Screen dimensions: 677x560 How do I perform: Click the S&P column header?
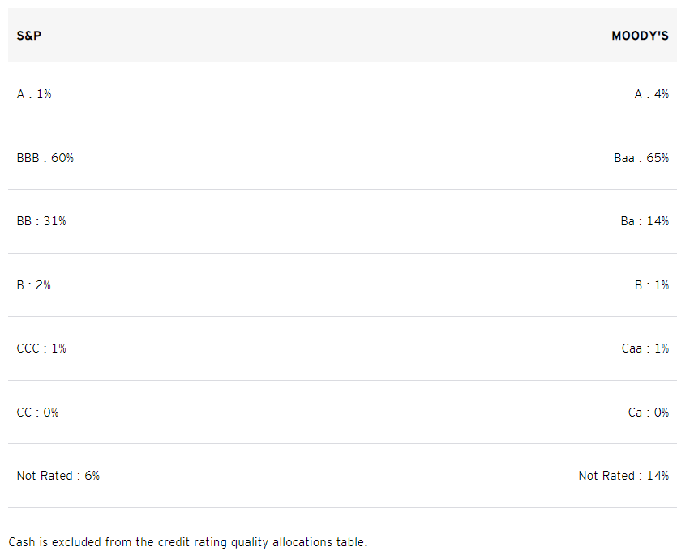(x=29, y=36)
